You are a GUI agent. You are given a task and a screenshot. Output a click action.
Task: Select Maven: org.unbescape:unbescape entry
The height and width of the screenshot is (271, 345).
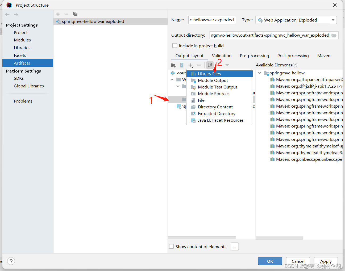coord(306,159)
